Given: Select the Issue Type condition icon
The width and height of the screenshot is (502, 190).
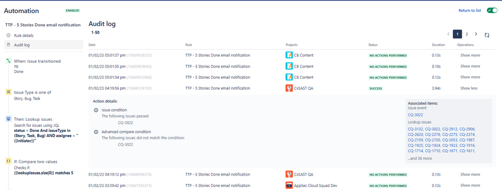Looking at the screenshot, I should [x=9, y=92].
